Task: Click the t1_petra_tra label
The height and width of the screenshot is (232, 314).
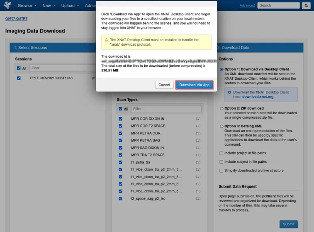Action: click(x=141, y=162)
